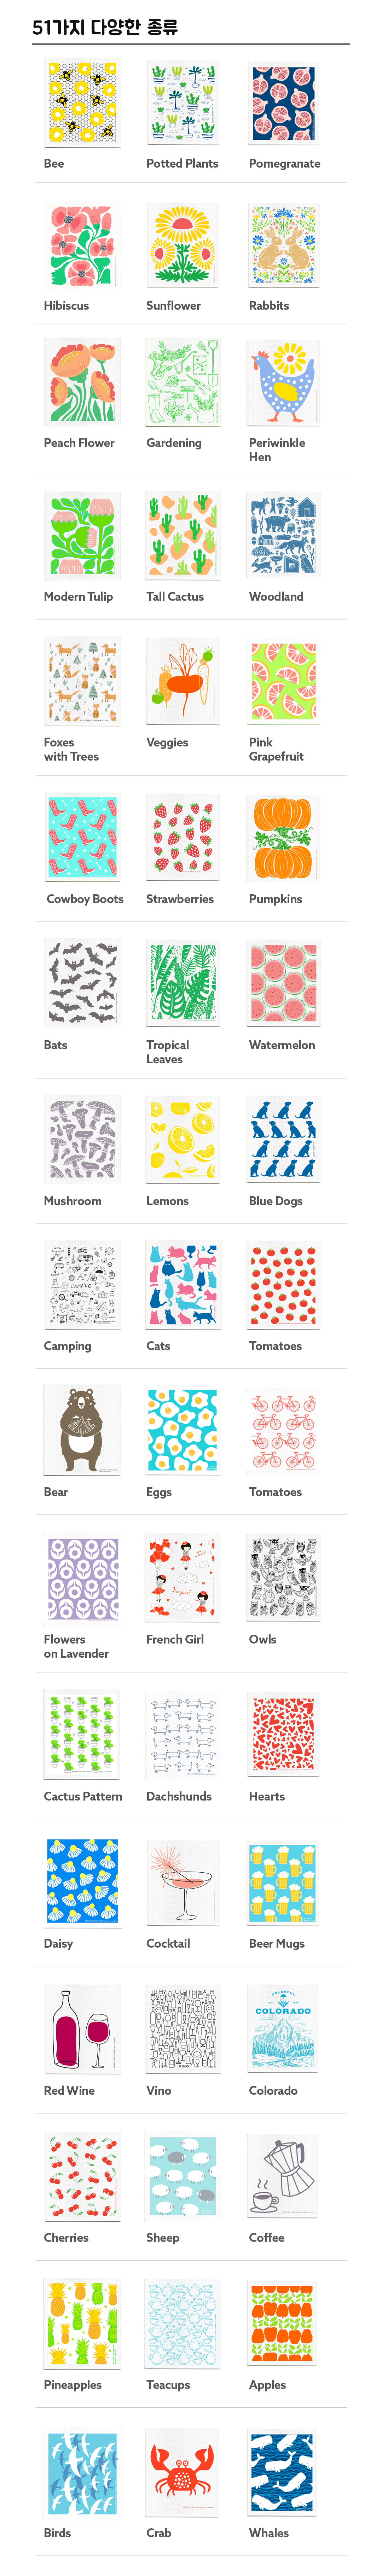Select the Cocktail glass design

click(x=182, y=1883)
